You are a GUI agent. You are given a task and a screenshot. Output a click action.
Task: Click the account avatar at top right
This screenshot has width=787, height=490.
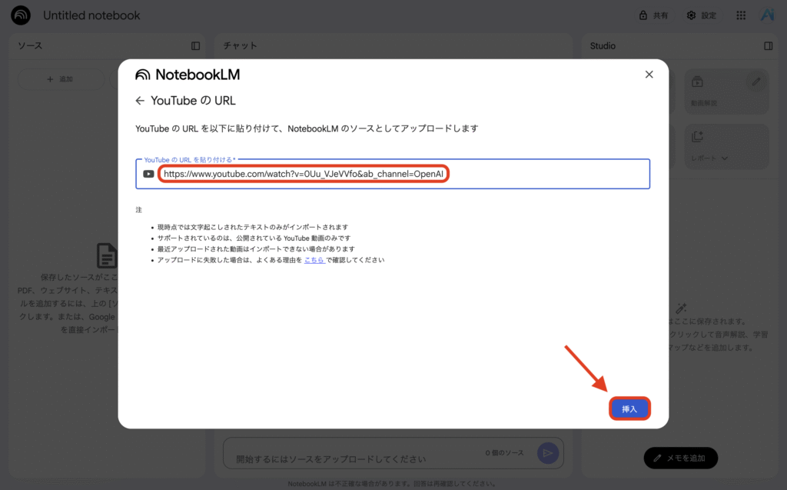click(768, 15)
